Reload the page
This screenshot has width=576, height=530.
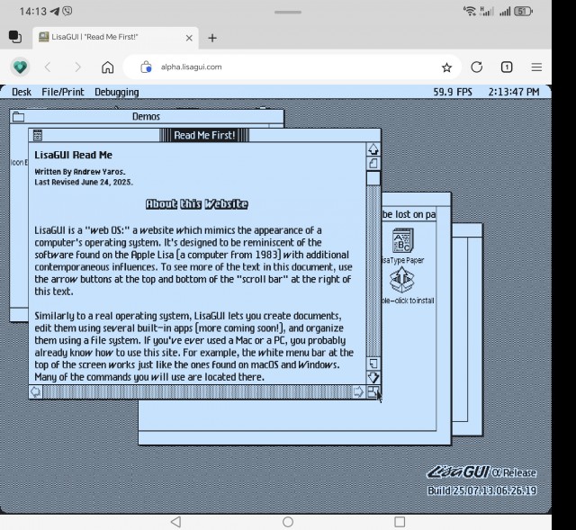click(476, 67)
